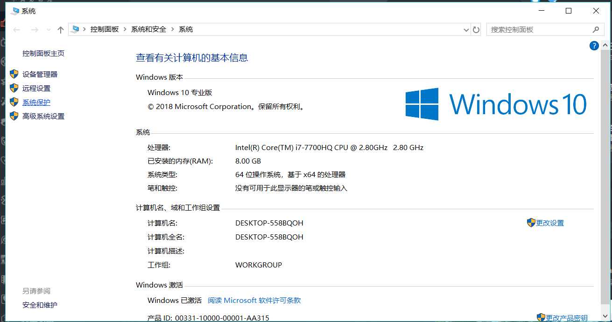
Task: Go up one level with Up arrow
Action: pos(60,30)
